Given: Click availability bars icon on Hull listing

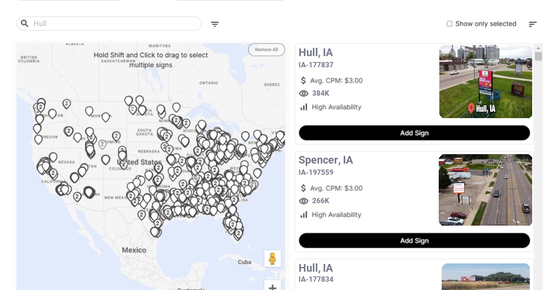Looking at the screenshot, I should 304,107.
